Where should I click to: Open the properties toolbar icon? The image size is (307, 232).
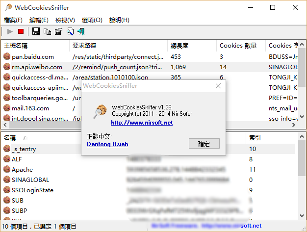pos(58,31)
